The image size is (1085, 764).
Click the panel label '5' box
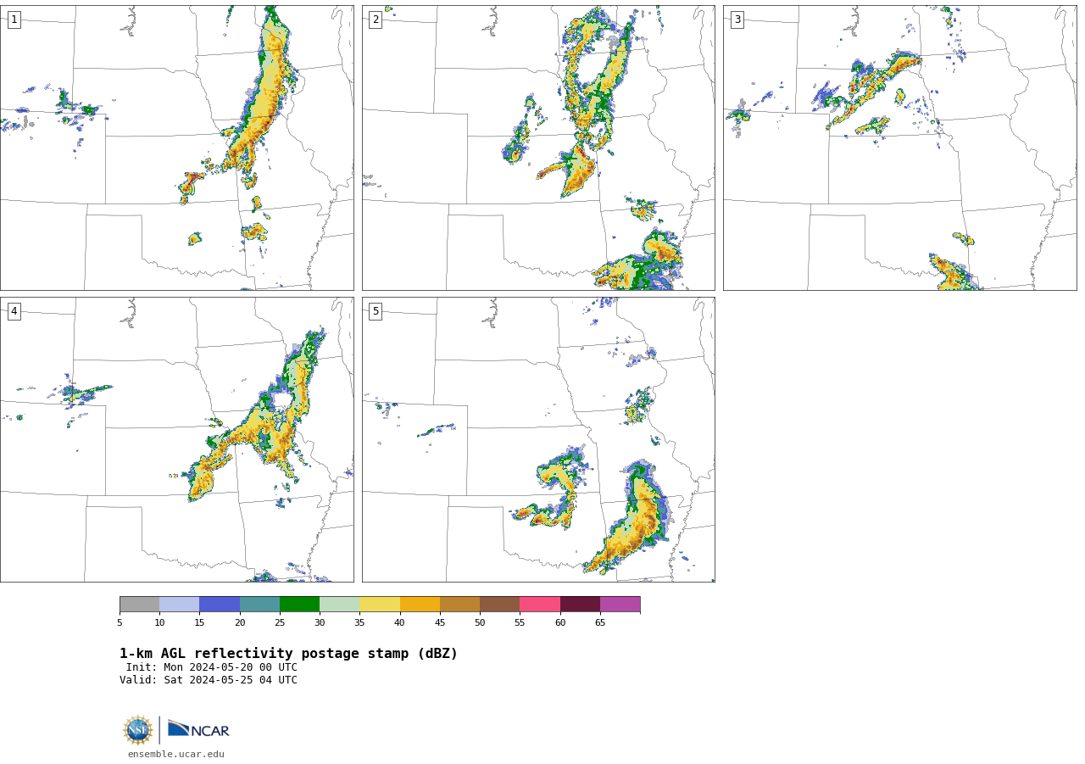[x=376, y=311]
